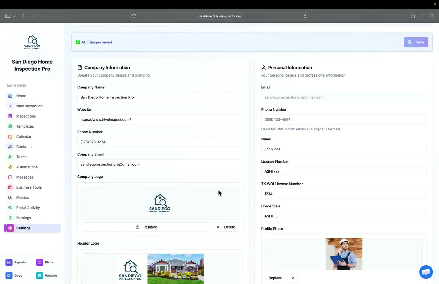Screen dimensions: 439x284
Task: Click the Automations lightning bolt icon
Action: 10,167
